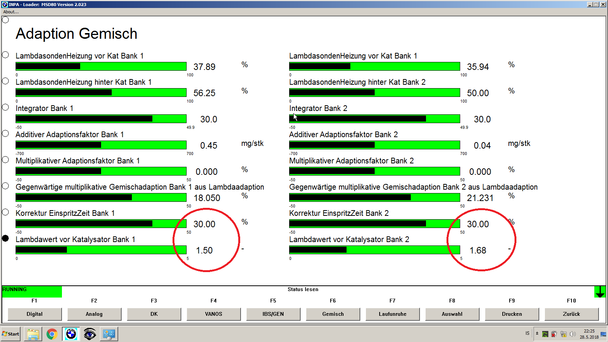
Task: Open the BMW INPA taskbar icon
Action: point(71,334)
